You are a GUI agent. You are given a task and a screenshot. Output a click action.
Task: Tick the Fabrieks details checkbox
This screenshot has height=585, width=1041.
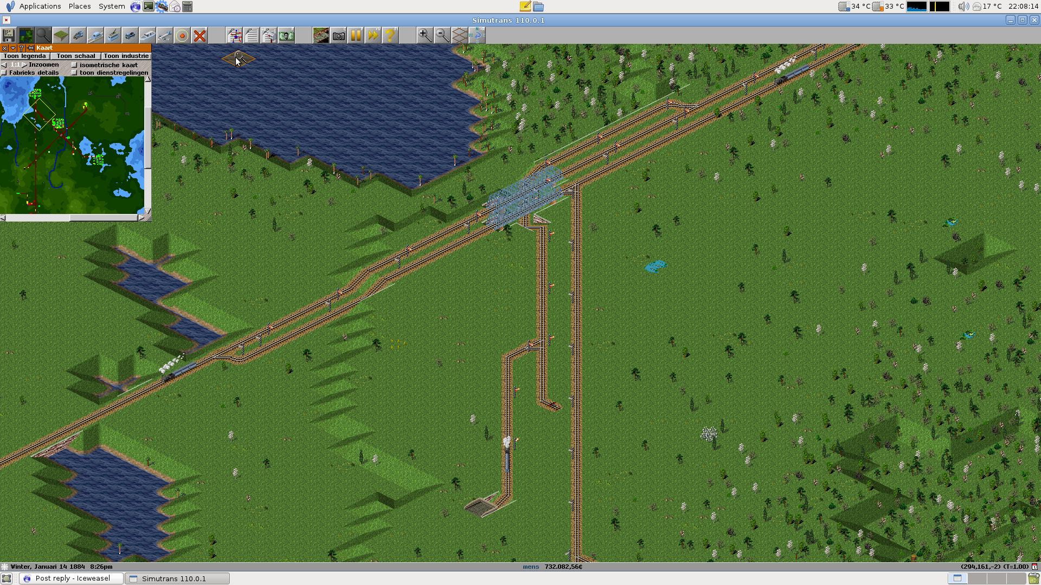point(4,73)
